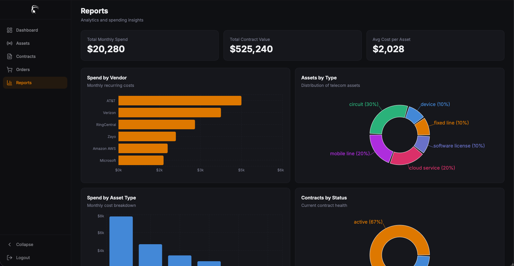Image resolution: width=514 pixels, height=266 pixels.
Task: Click the Reports page title
Action: [95, 11]
